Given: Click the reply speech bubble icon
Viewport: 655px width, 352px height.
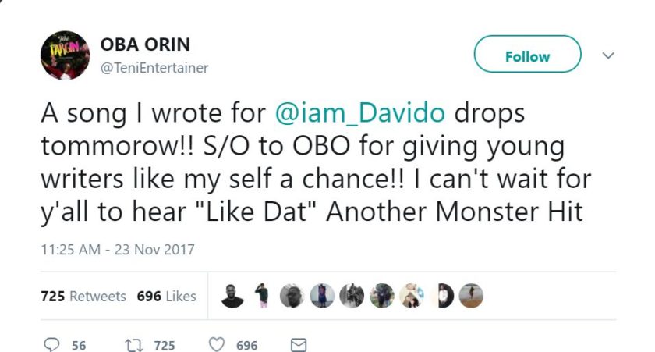Looking at the screenshot, I should point(52,345).
